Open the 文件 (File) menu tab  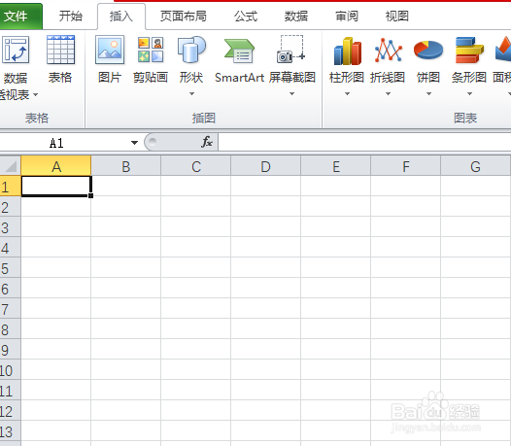click(x=20, y=16)
